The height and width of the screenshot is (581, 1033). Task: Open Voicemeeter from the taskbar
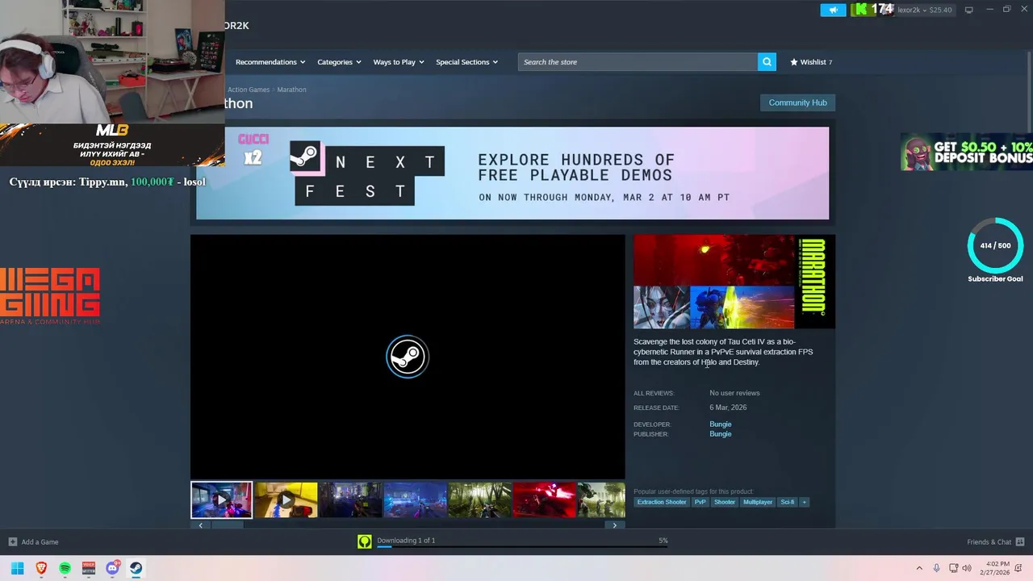coord(89,568)
